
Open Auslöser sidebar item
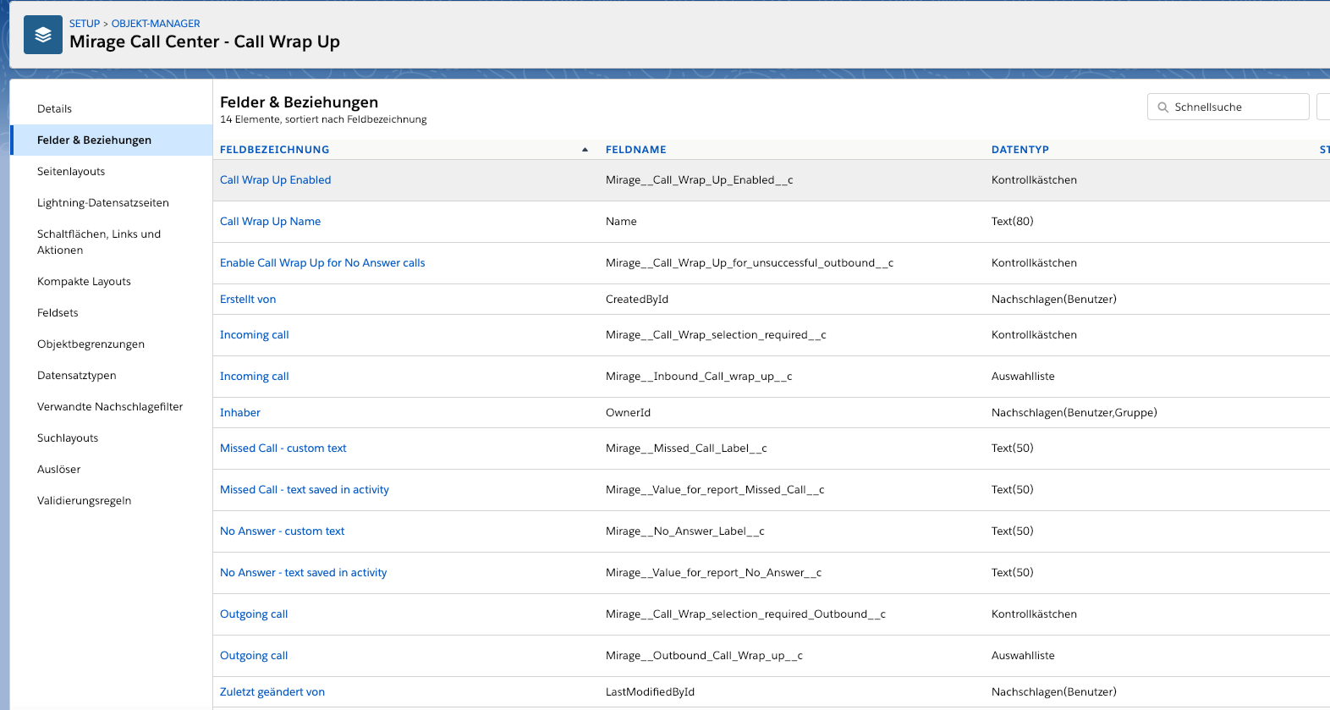coord(58,470)
